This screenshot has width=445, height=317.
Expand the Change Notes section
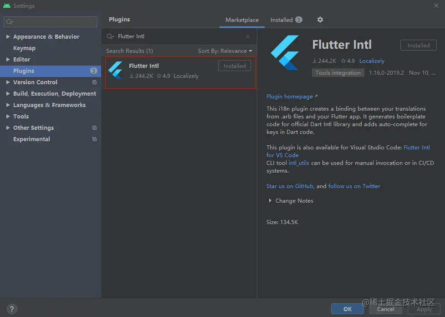click(x=270, y=201)
